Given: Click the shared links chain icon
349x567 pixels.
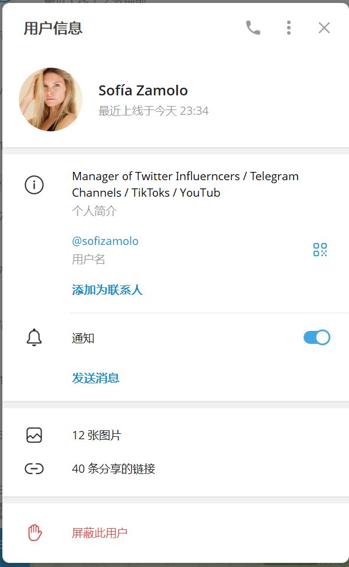Looking at the screenshot, I should [34, 469].
